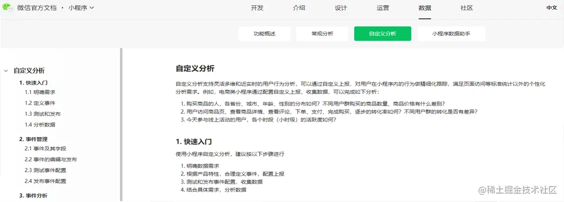Screen dimensions: 564x202
Task: Open the 开发 top navigation tab
Action: click(x=257, y=8)
